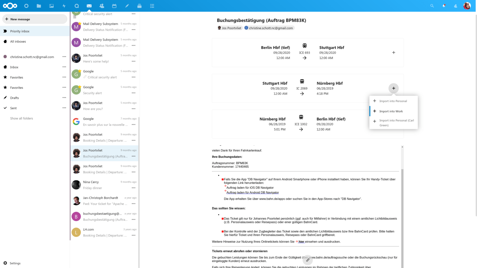Open the Sent folder
The height and width of the screenshot is (268, 477).
13,108
